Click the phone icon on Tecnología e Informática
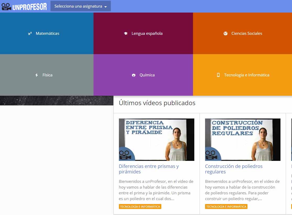The height and width of the screenshot is (215, 292). point(218,75)
